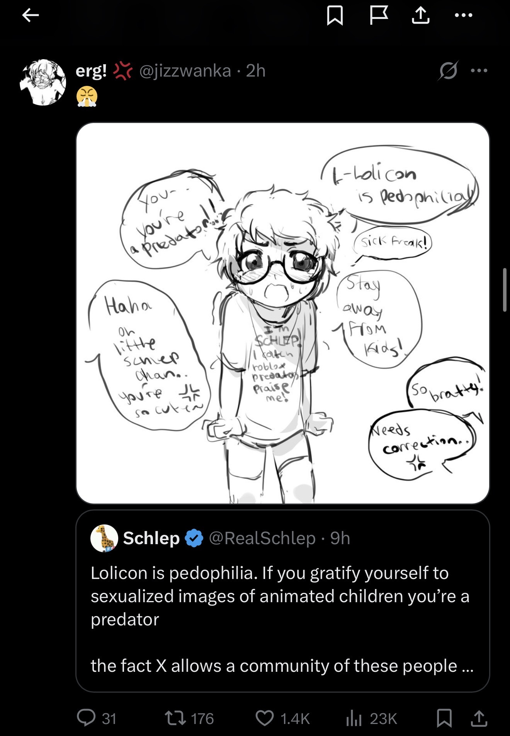
Task: Open the Grok icon beside the post
Action: click(448, 71)
